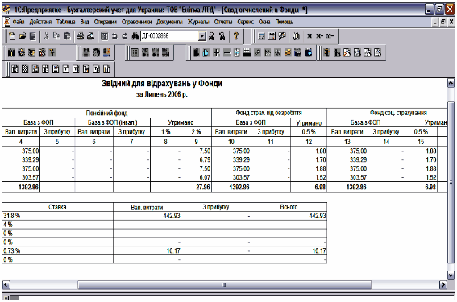Viewport: 457px width, 302px height.
Task: Click the Find previous icon
Action: 212,36
